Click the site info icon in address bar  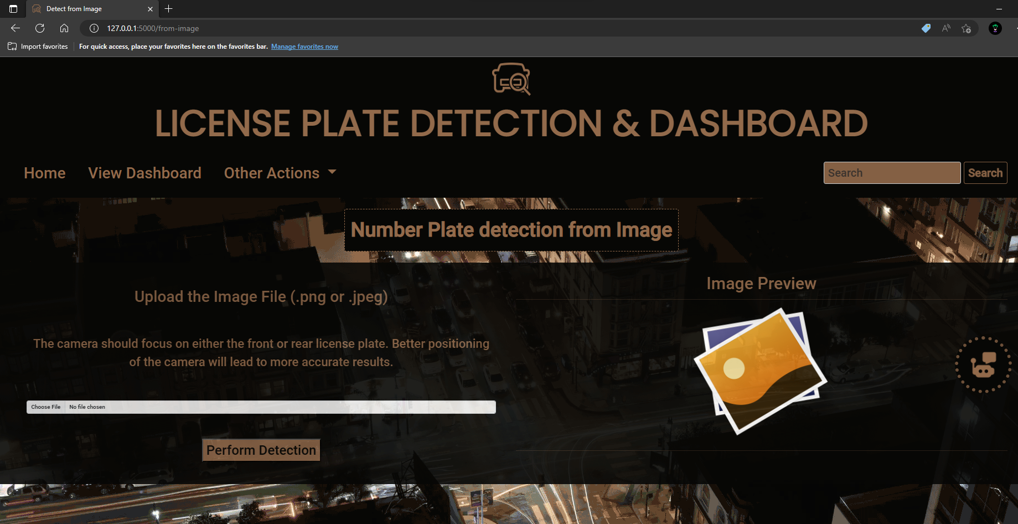[94, 28]
